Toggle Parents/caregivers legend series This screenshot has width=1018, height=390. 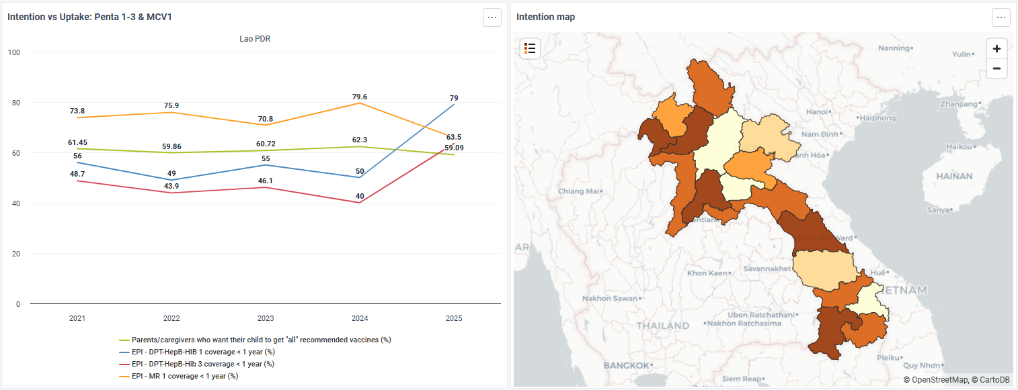255,340
